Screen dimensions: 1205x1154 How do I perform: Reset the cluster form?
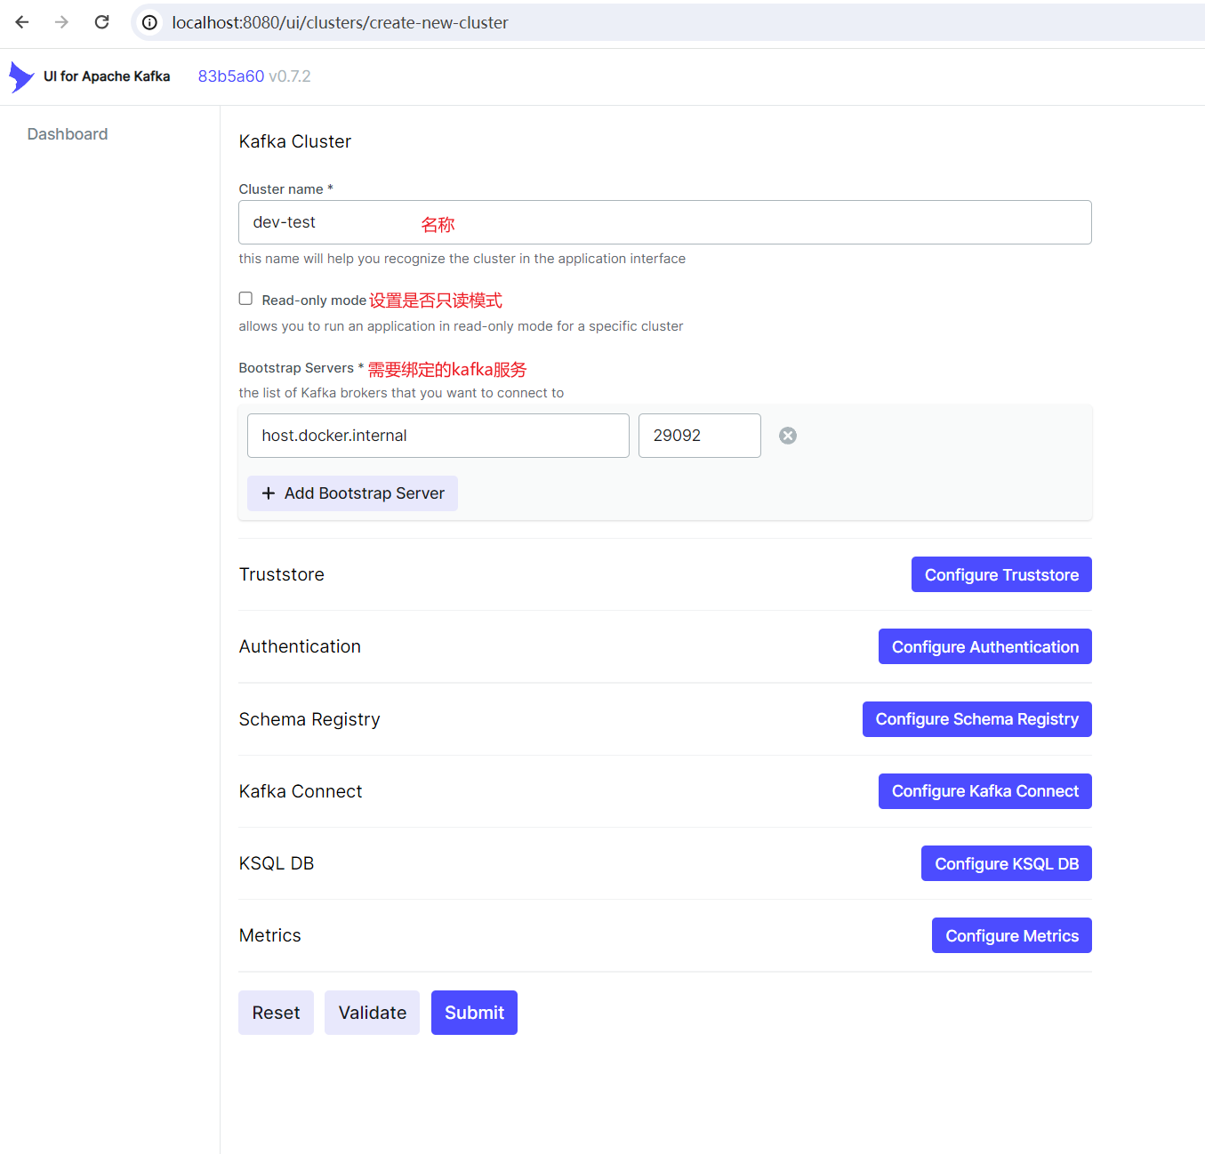pyautogui.click(x=276, y=1013)
